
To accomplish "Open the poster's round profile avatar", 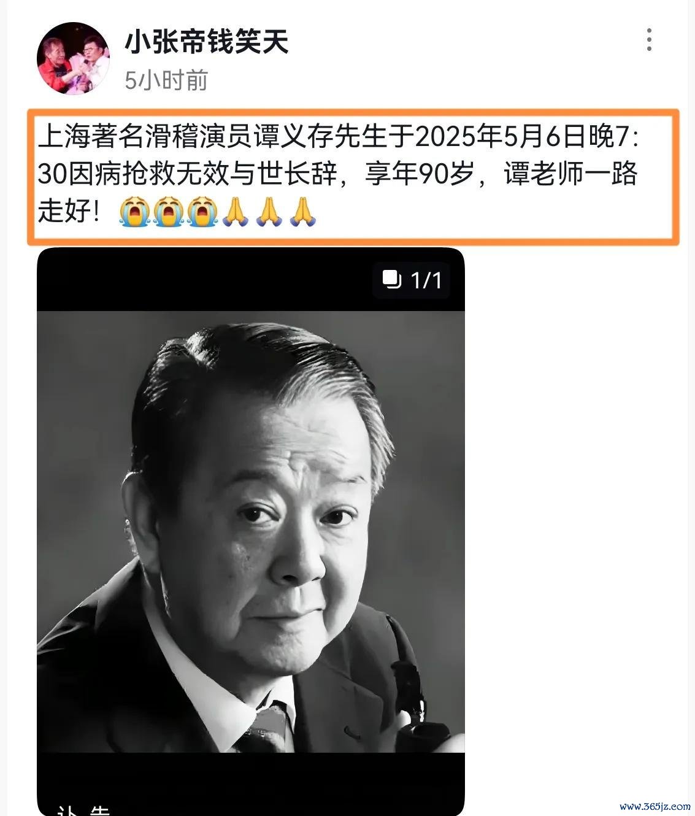I will [73, 59].
